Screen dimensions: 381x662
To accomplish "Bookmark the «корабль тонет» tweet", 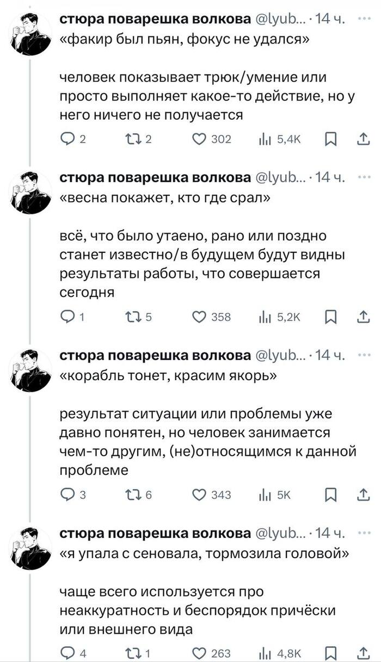I will 330,494.
